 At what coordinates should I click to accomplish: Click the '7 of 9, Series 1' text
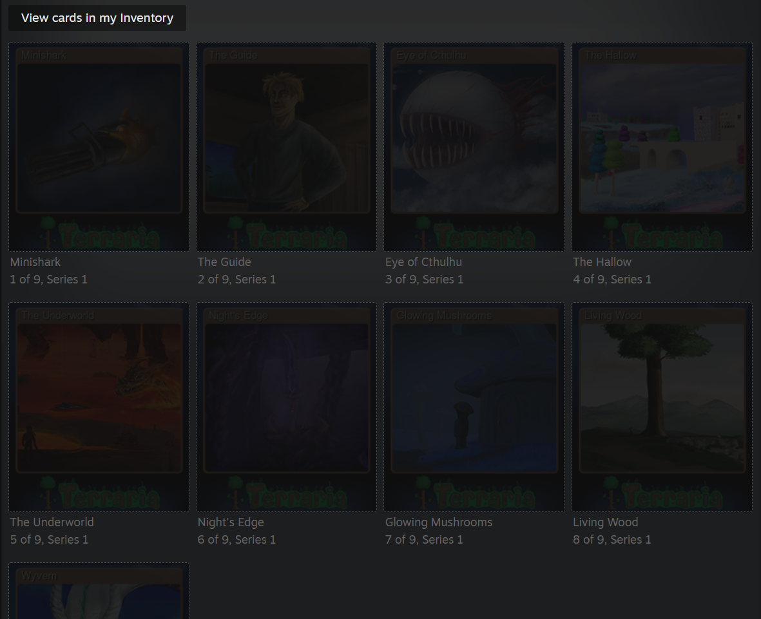pyautogui.click(x=425, y=540)
